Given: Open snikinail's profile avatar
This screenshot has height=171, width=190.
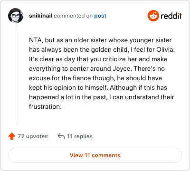Looking at the screenshot, I should pos(16,16).
